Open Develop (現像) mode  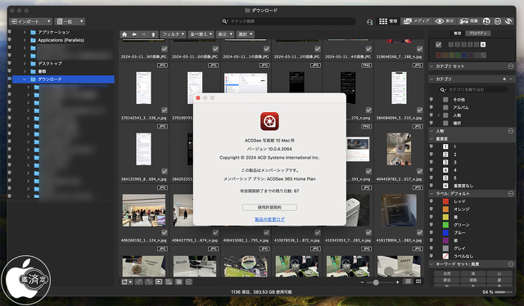(468, 21)
